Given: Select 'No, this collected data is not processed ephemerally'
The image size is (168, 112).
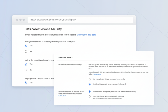Looking at the screenshot, I should click(x=90, y=84).
